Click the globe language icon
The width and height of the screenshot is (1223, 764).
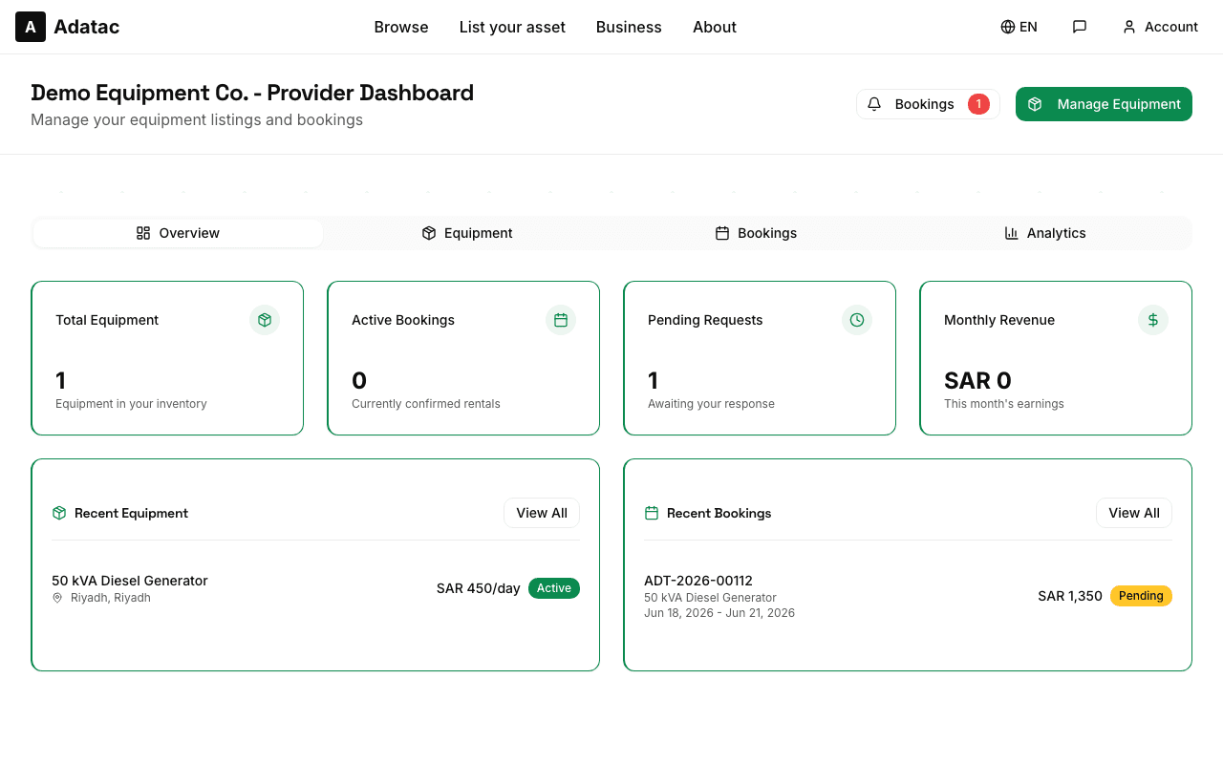click(1007, 27)
